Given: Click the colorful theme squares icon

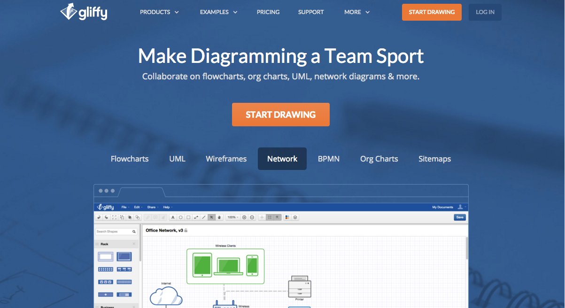Looking at the screenshot, I should click(287, 217).
